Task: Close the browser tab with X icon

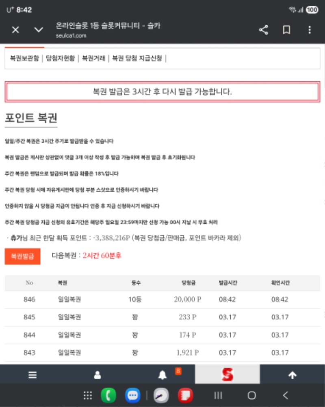Action: 15,30
